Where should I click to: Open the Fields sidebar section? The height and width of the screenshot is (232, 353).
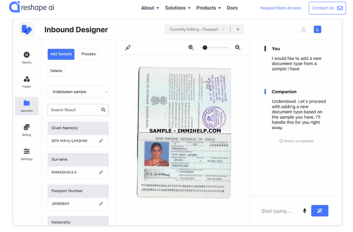coord(27,82)
